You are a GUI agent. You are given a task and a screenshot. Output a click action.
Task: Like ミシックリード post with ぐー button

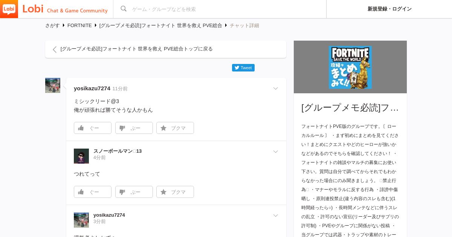click(93, 128)
